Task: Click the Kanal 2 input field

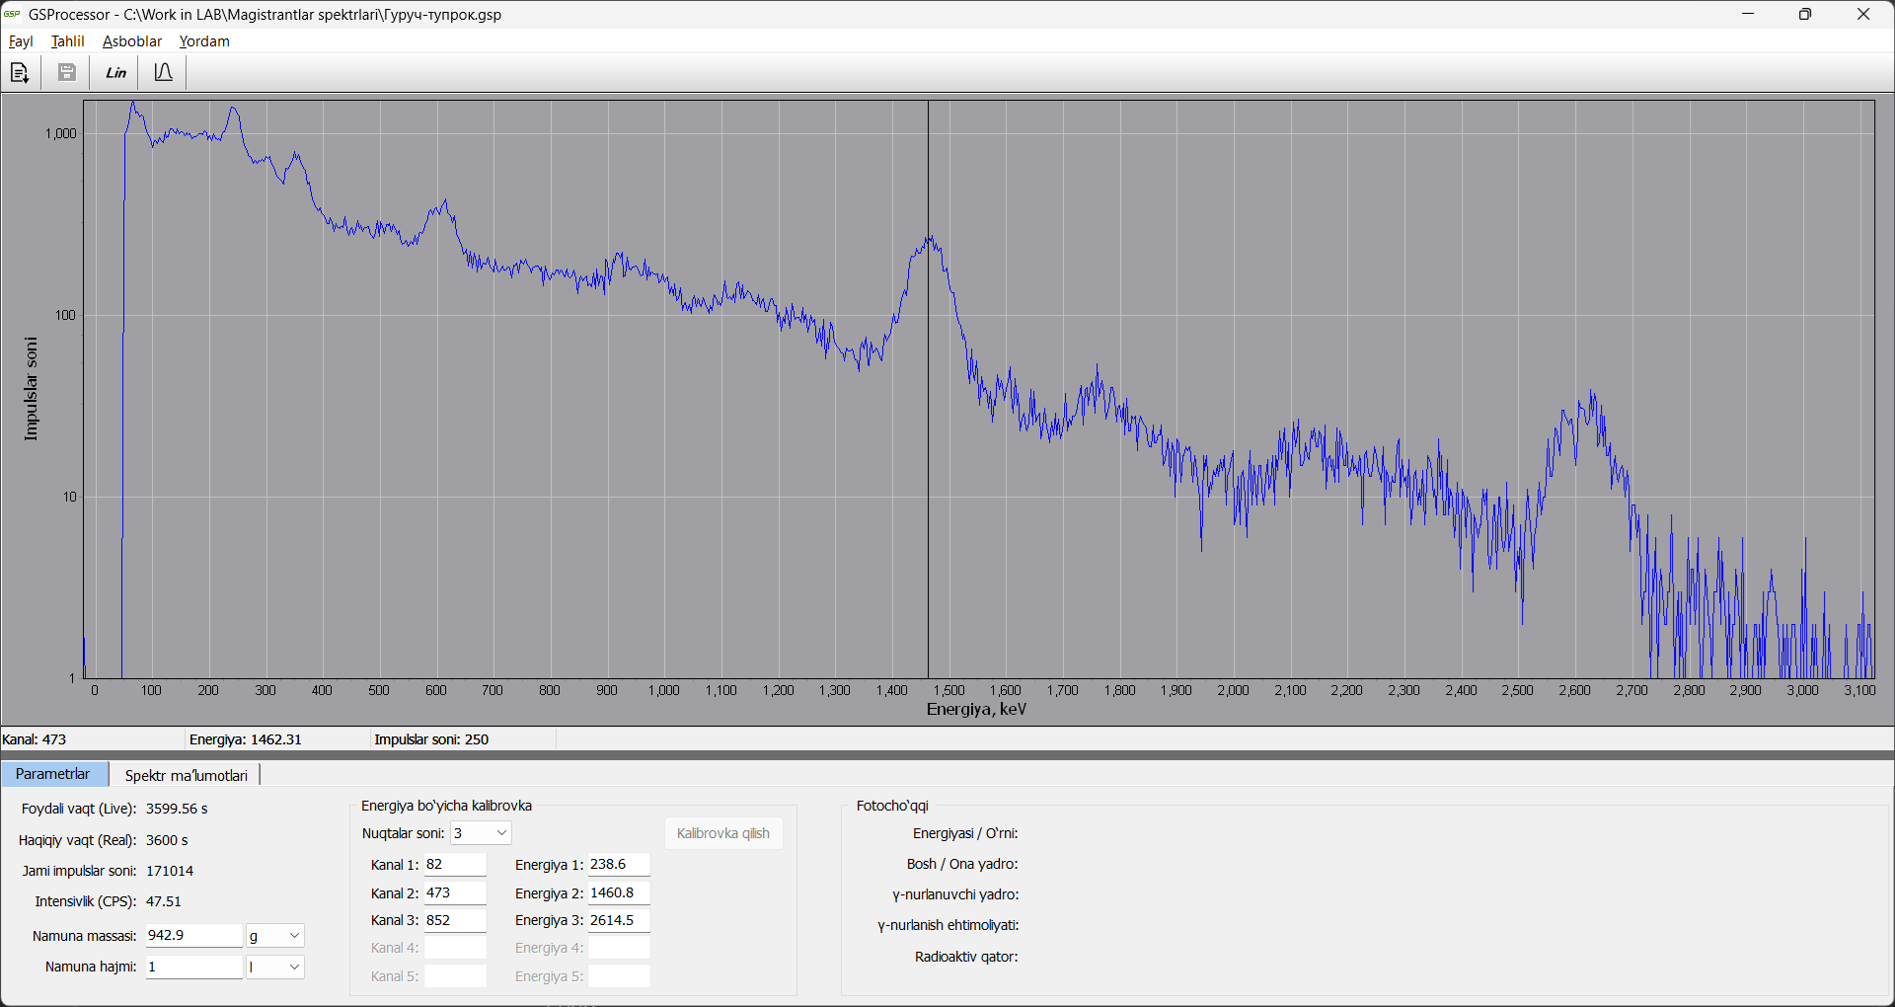Action: [455, 892]
